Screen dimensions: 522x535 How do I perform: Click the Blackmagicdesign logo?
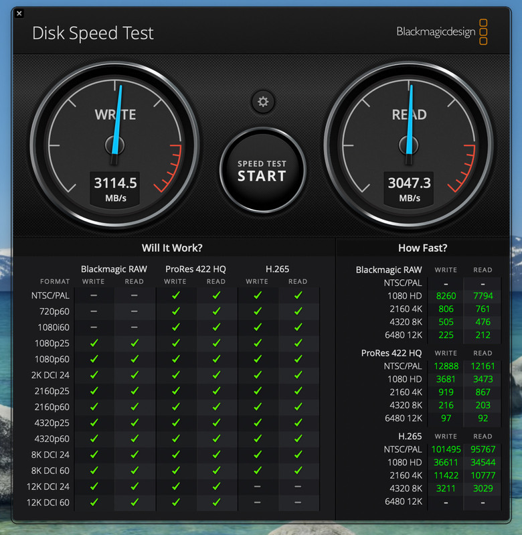click(x=442, y=31)
